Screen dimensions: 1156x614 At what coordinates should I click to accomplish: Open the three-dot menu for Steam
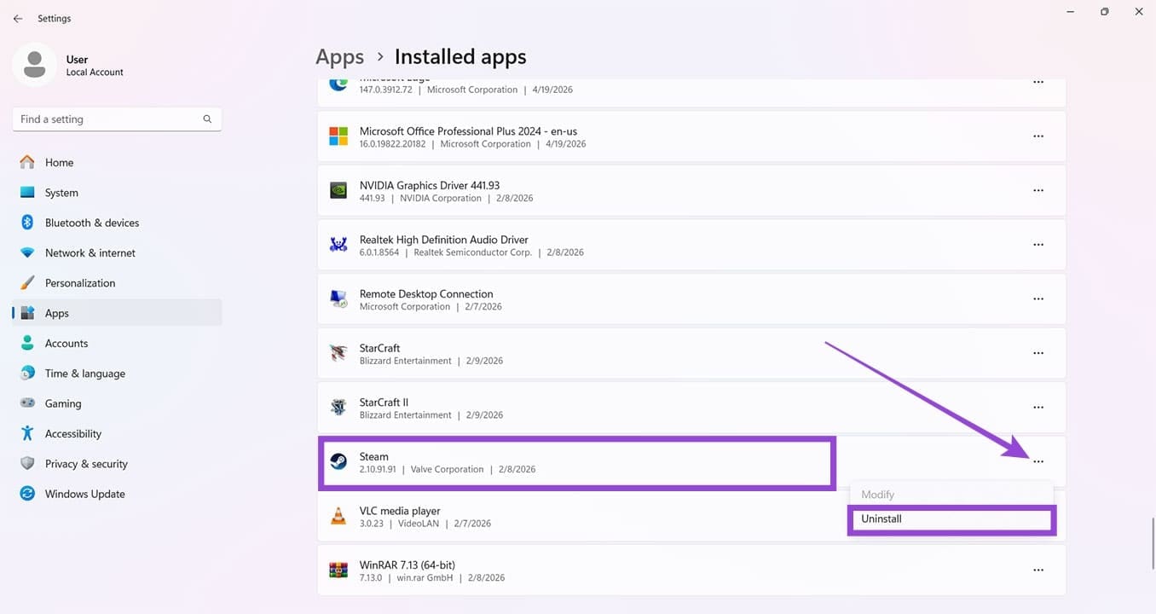[1038, 461]
